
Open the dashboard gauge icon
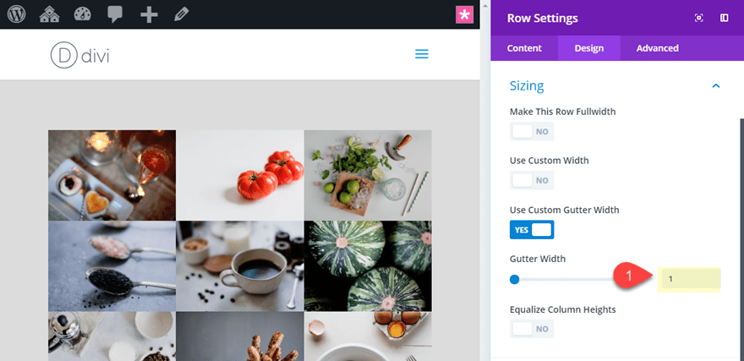click(83, 14)
